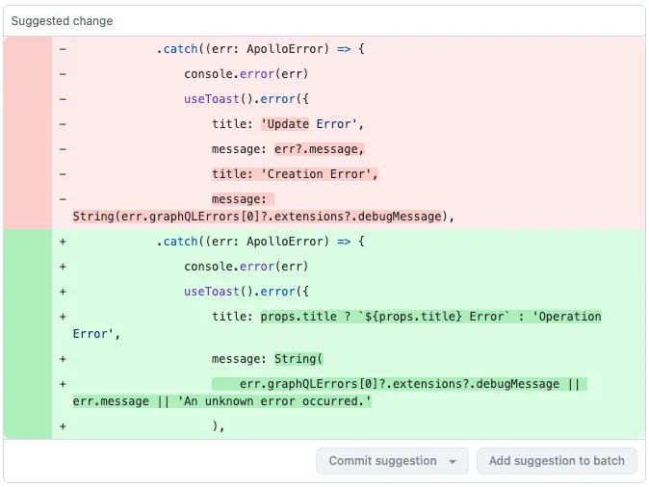The height and width of the screenshot is (487, 649).
Task: Click Add suggestion to batch
Action: (557, 461)
